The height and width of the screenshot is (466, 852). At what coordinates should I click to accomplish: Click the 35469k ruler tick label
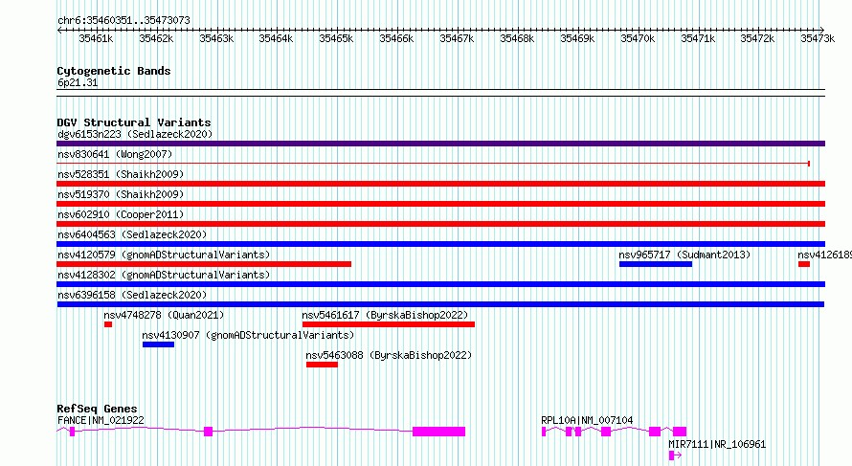577,39
